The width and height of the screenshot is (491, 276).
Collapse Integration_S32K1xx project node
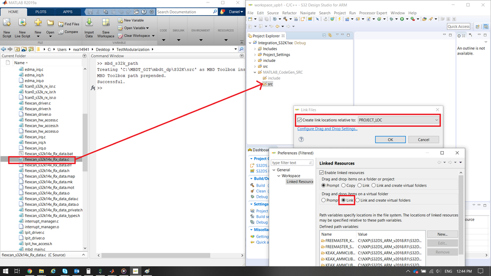[250, 43]
